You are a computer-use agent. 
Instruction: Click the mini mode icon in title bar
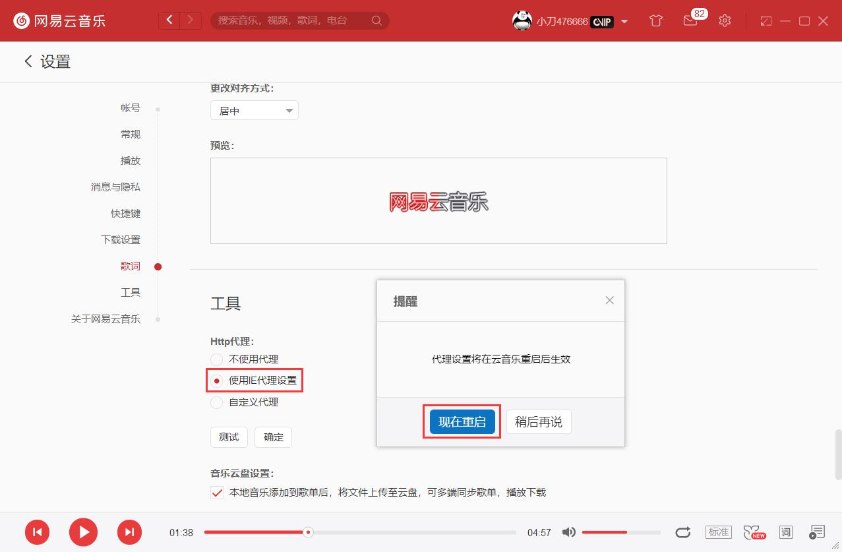(766, 20)
